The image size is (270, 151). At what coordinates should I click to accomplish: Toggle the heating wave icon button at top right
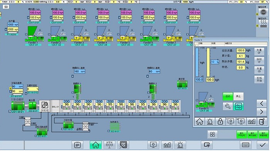coord(263,23)
